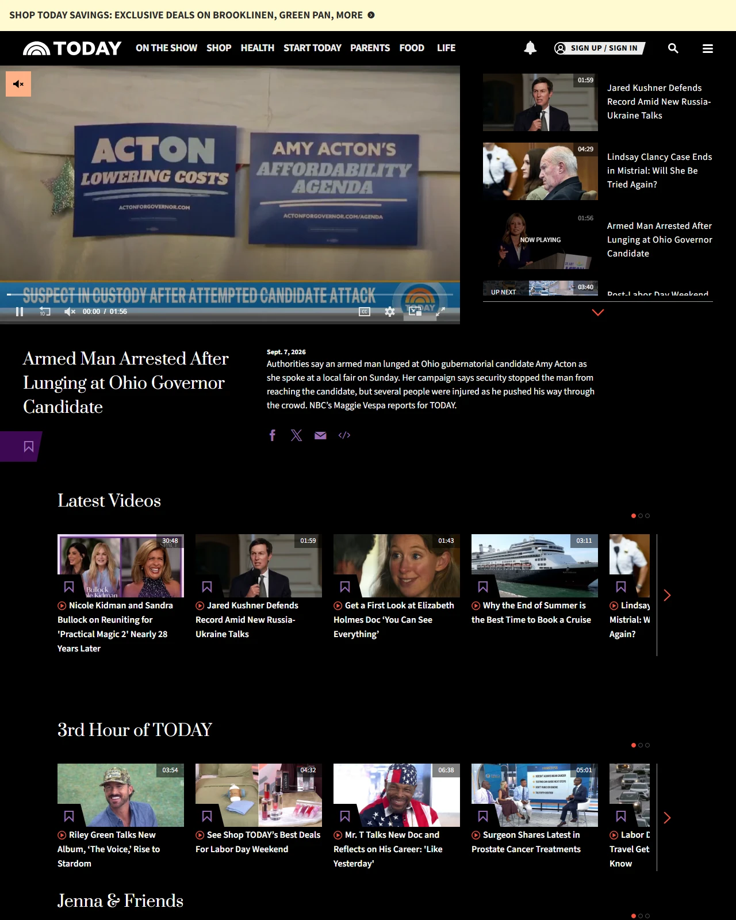Image resolution: width=736 pixels, height=920 pixels.
Task: Advance the Latest Videos carousel arrow
Action: pyautogui.click(x=667, y=595)
